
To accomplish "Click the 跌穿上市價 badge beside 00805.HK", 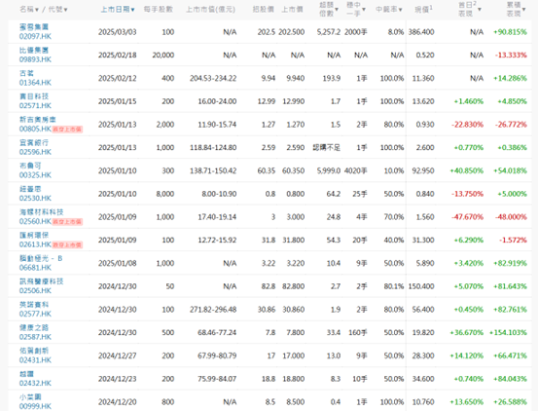I will click(x=67, y=130).
